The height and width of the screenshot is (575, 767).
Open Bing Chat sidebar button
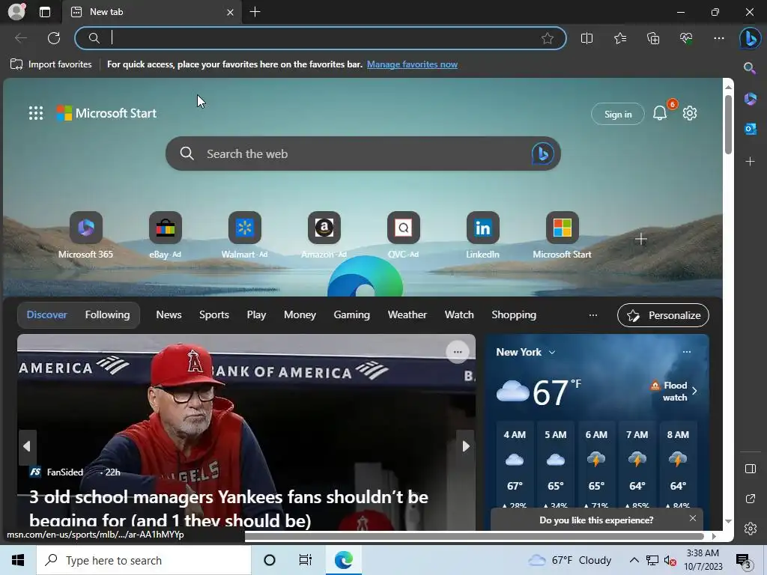point(750,39)
